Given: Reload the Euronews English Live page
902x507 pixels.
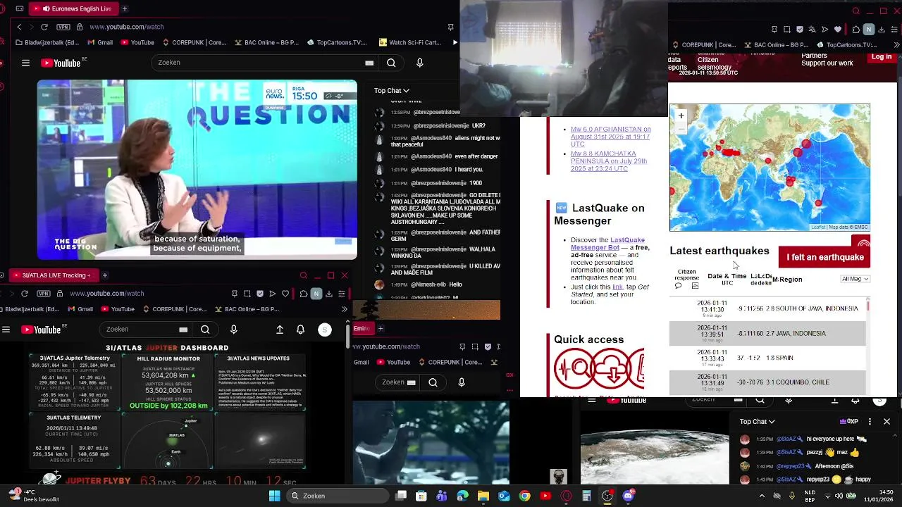Looking at the screenshot, I should pyautogui.click(x=44, y=27).
